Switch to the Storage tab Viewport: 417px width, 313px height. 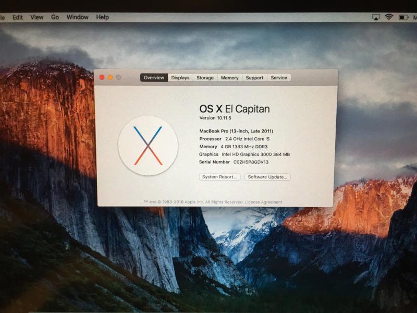click(205, 78)
